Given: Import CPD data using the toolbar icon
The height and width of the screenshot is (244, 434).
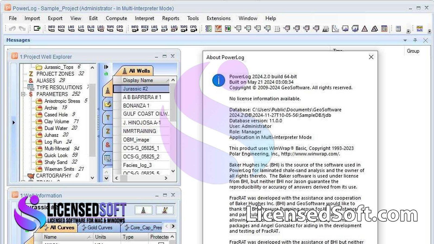Looking at the screenshot, I should point(120,28).
